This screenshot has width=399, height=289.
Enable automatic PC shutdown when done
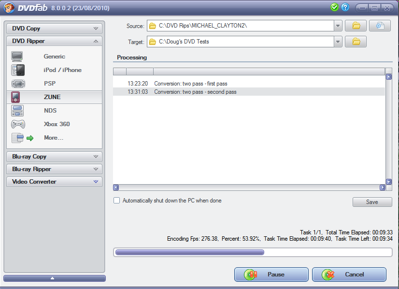(x=116, y=201)
